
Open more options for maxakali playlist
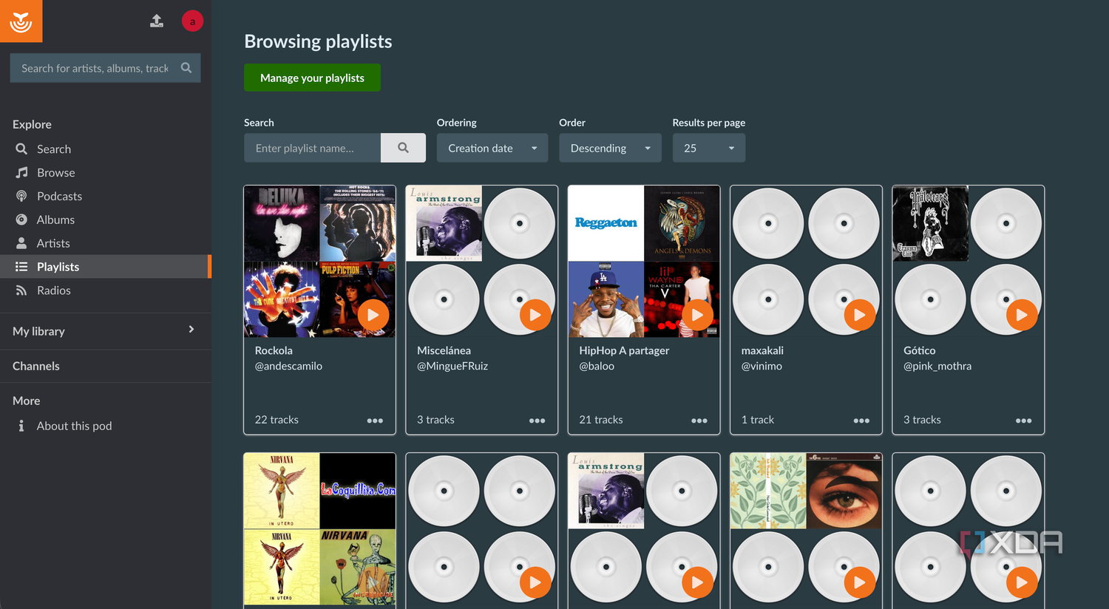[861, 421]
